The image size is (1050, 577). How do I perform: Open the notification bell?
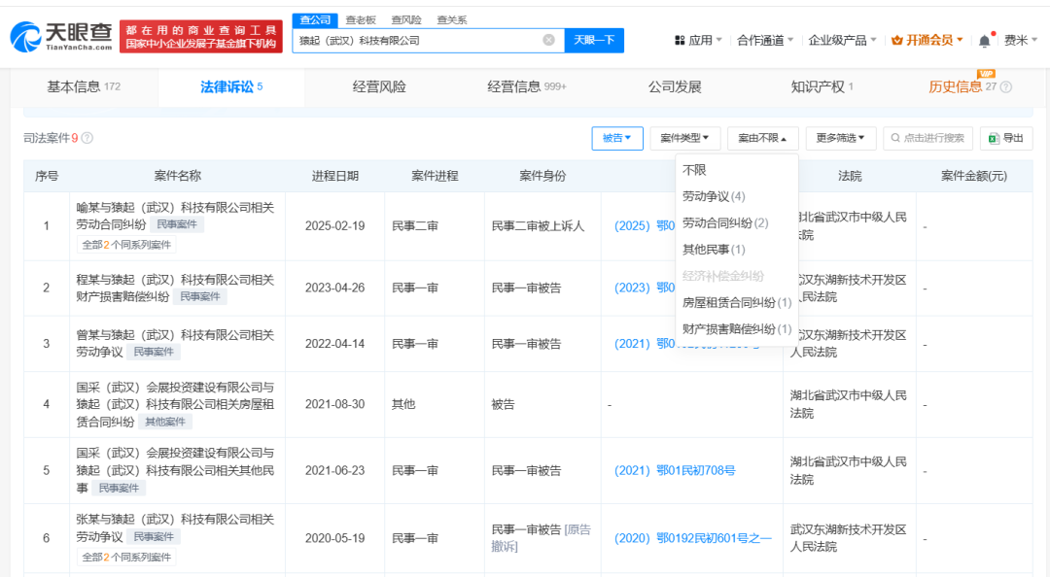tap(985, 41)
